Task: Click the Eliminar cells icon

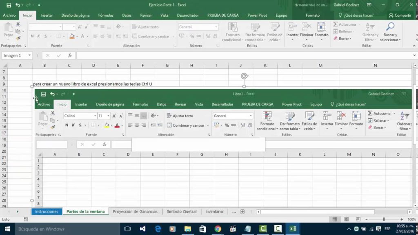Action: [x=307, y=27]
